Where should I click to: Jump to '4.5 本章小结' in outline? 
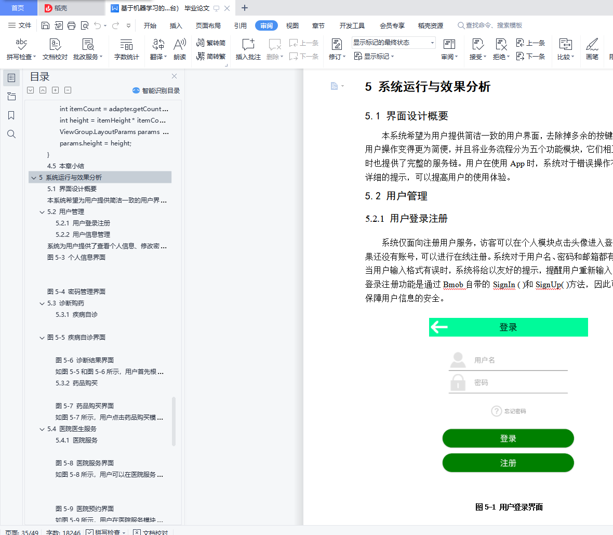point(65,166)
